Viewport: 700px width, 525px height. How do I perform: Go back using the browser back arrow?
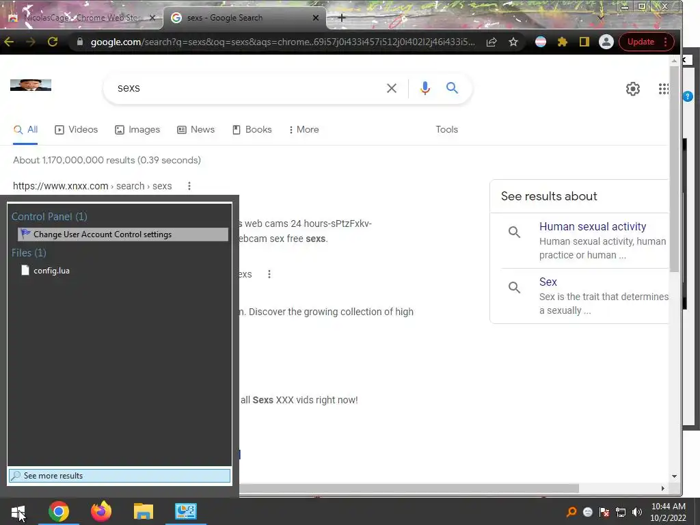(9, 42)
